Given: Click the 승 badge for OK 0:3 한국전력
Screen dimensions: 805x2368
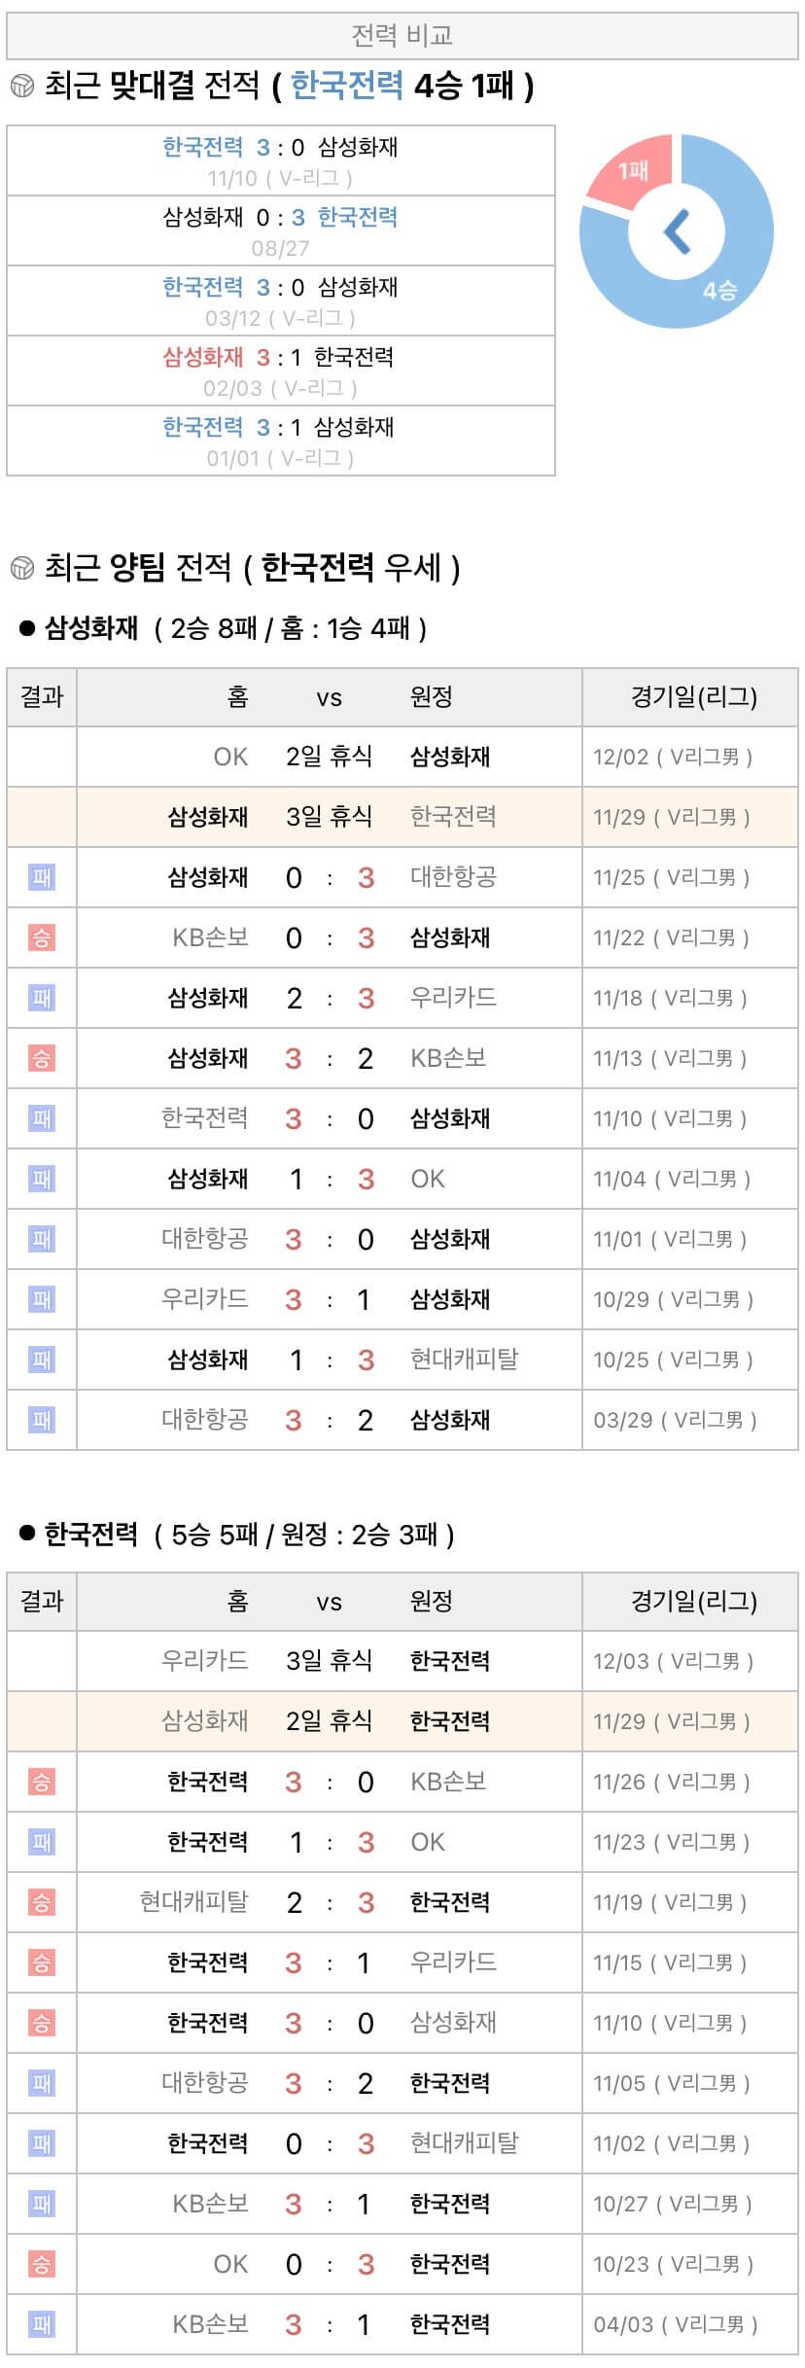Looking at the screenshot, I should click(x=42, y=2264).
